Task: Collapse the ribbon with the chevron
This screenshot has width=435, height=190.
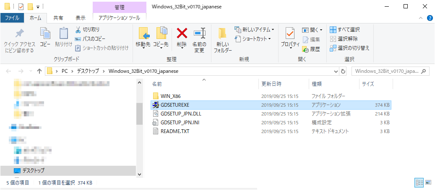Action: 421,18
